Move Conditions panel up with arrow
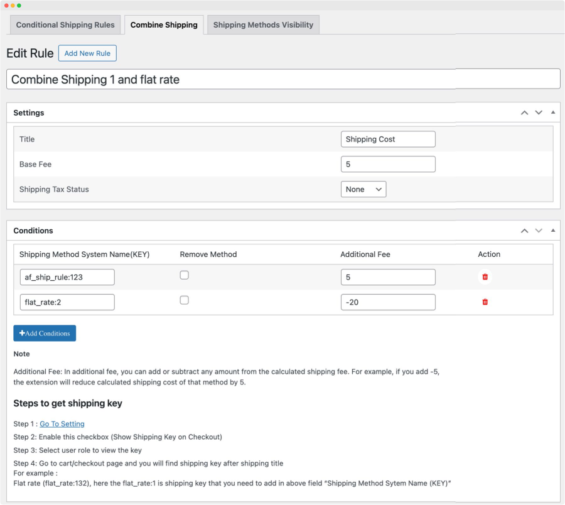The image size is (565, 505). coord(524,231)
